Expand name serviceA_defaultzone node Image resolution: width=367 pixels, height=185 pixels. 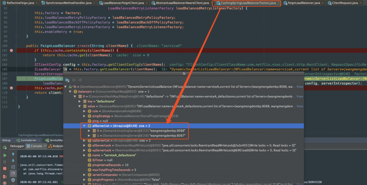tap(84, 155)
